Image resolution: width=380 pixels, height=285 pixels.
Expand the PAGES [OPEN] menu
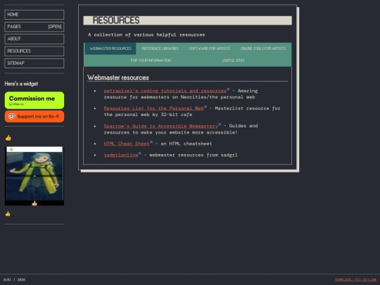click(x=34, y=27)
